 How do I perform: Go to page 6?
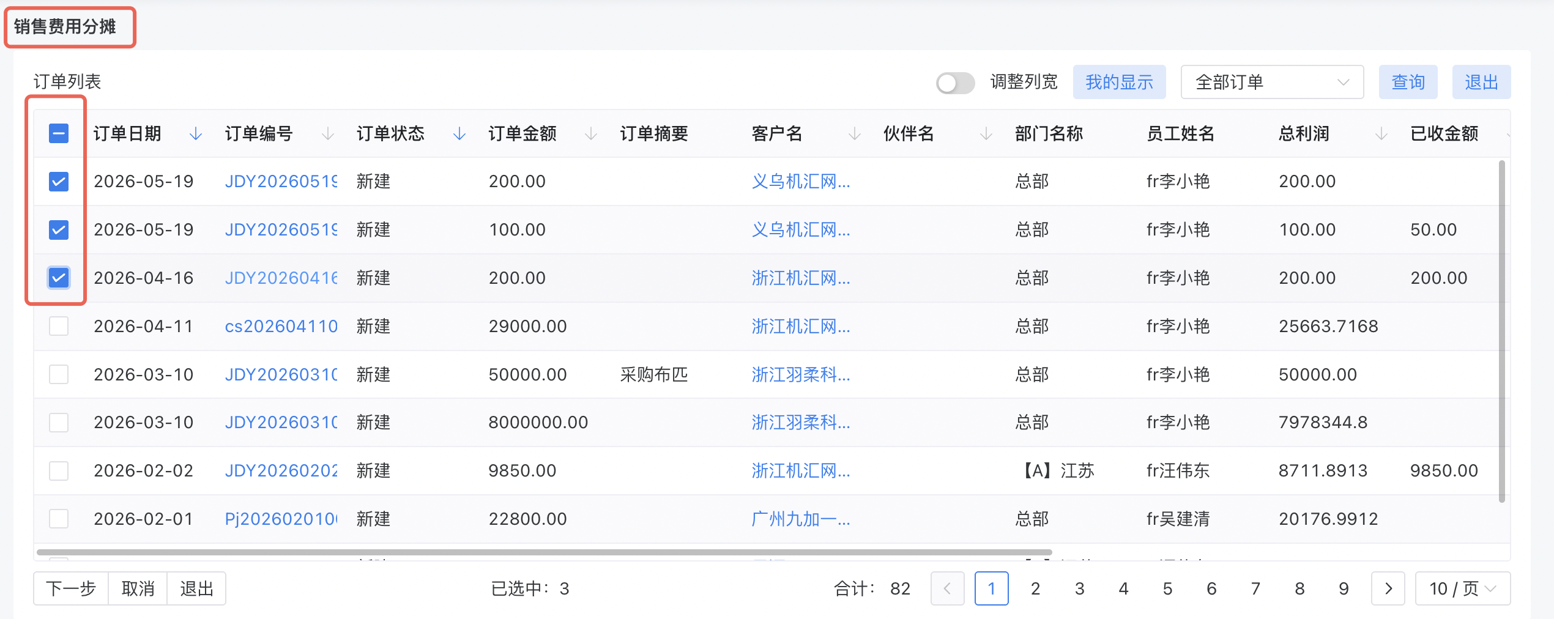1211,588
